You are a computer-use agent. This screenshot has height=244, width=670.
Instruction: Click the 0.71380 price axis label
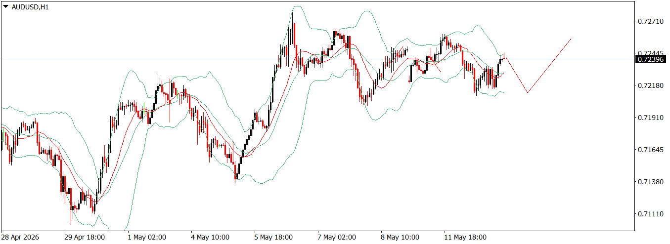(651, 182)
